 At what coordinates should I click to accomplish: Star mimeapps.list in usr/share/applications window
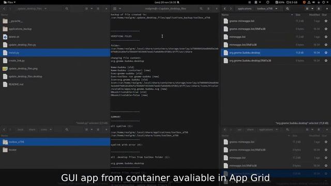point(326,158)
